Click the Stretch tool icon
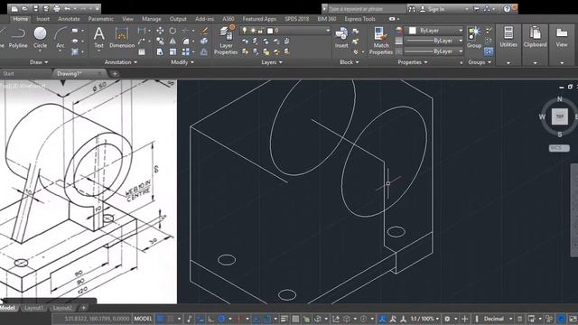This screenshot has height=325, width=578. pyautogui.click(x=160, y=52)
